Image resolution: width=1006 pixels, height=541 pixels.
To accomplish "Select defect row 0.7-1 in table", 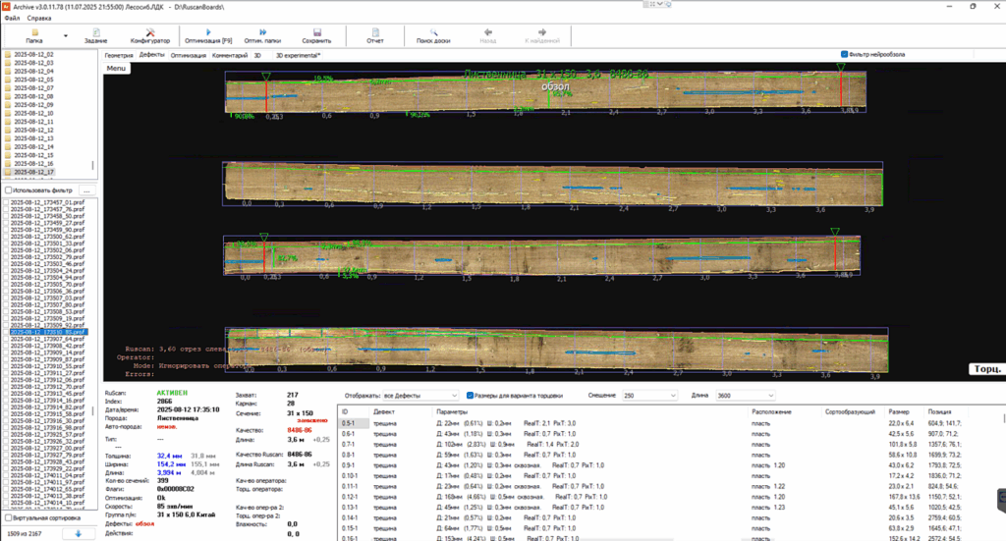I will point(670,444).
